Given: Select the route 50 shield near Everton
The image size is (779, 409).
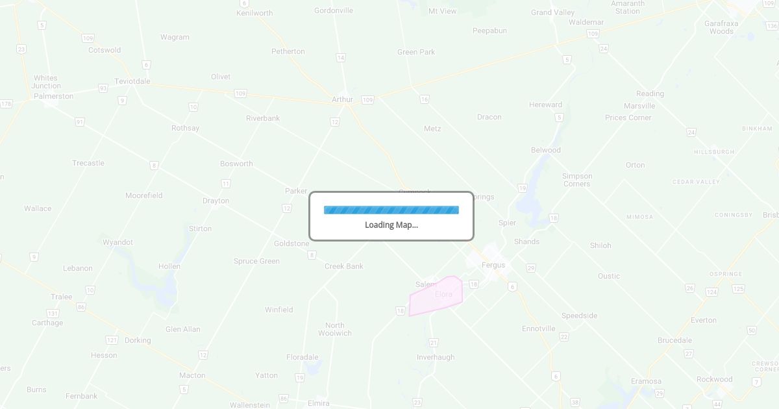Looking at the screenshot, I should [752, 330].
